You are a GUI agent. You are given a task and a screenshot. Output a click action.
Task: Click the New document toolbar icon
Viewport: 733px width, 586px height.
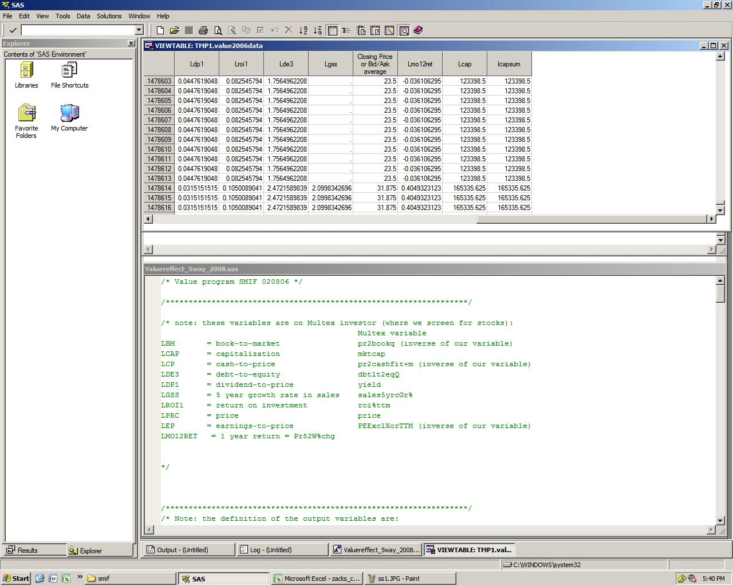click(x=160, y=30)
